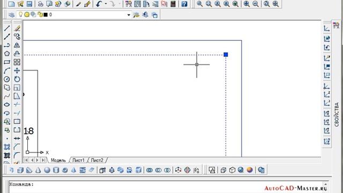Viewport: 343px width, 193px height.
Task: Click the 3D Rotate gizmo icon
Action: (x=187, y=170)
